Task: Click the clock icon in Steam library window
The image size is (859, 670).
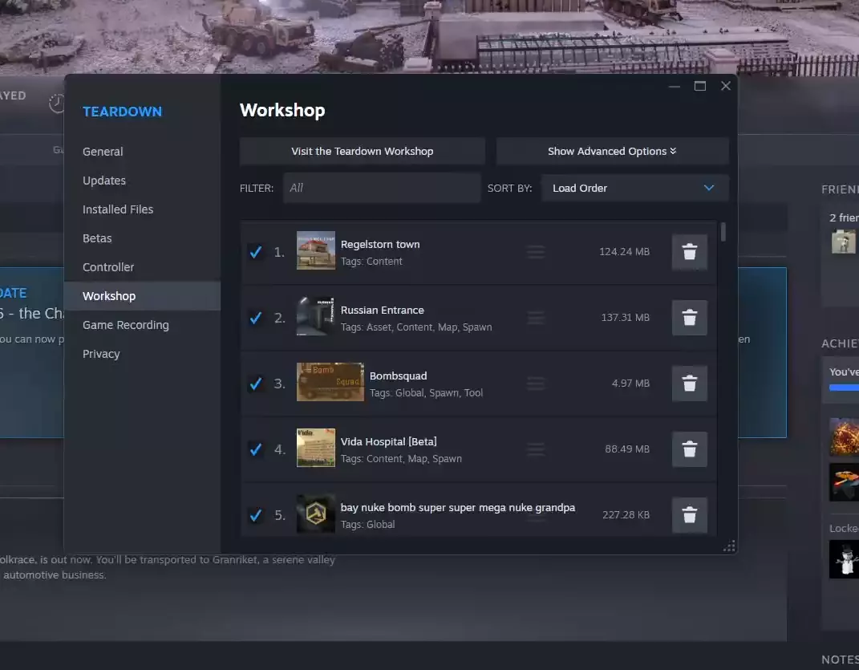Action: (x=56, y=103)
